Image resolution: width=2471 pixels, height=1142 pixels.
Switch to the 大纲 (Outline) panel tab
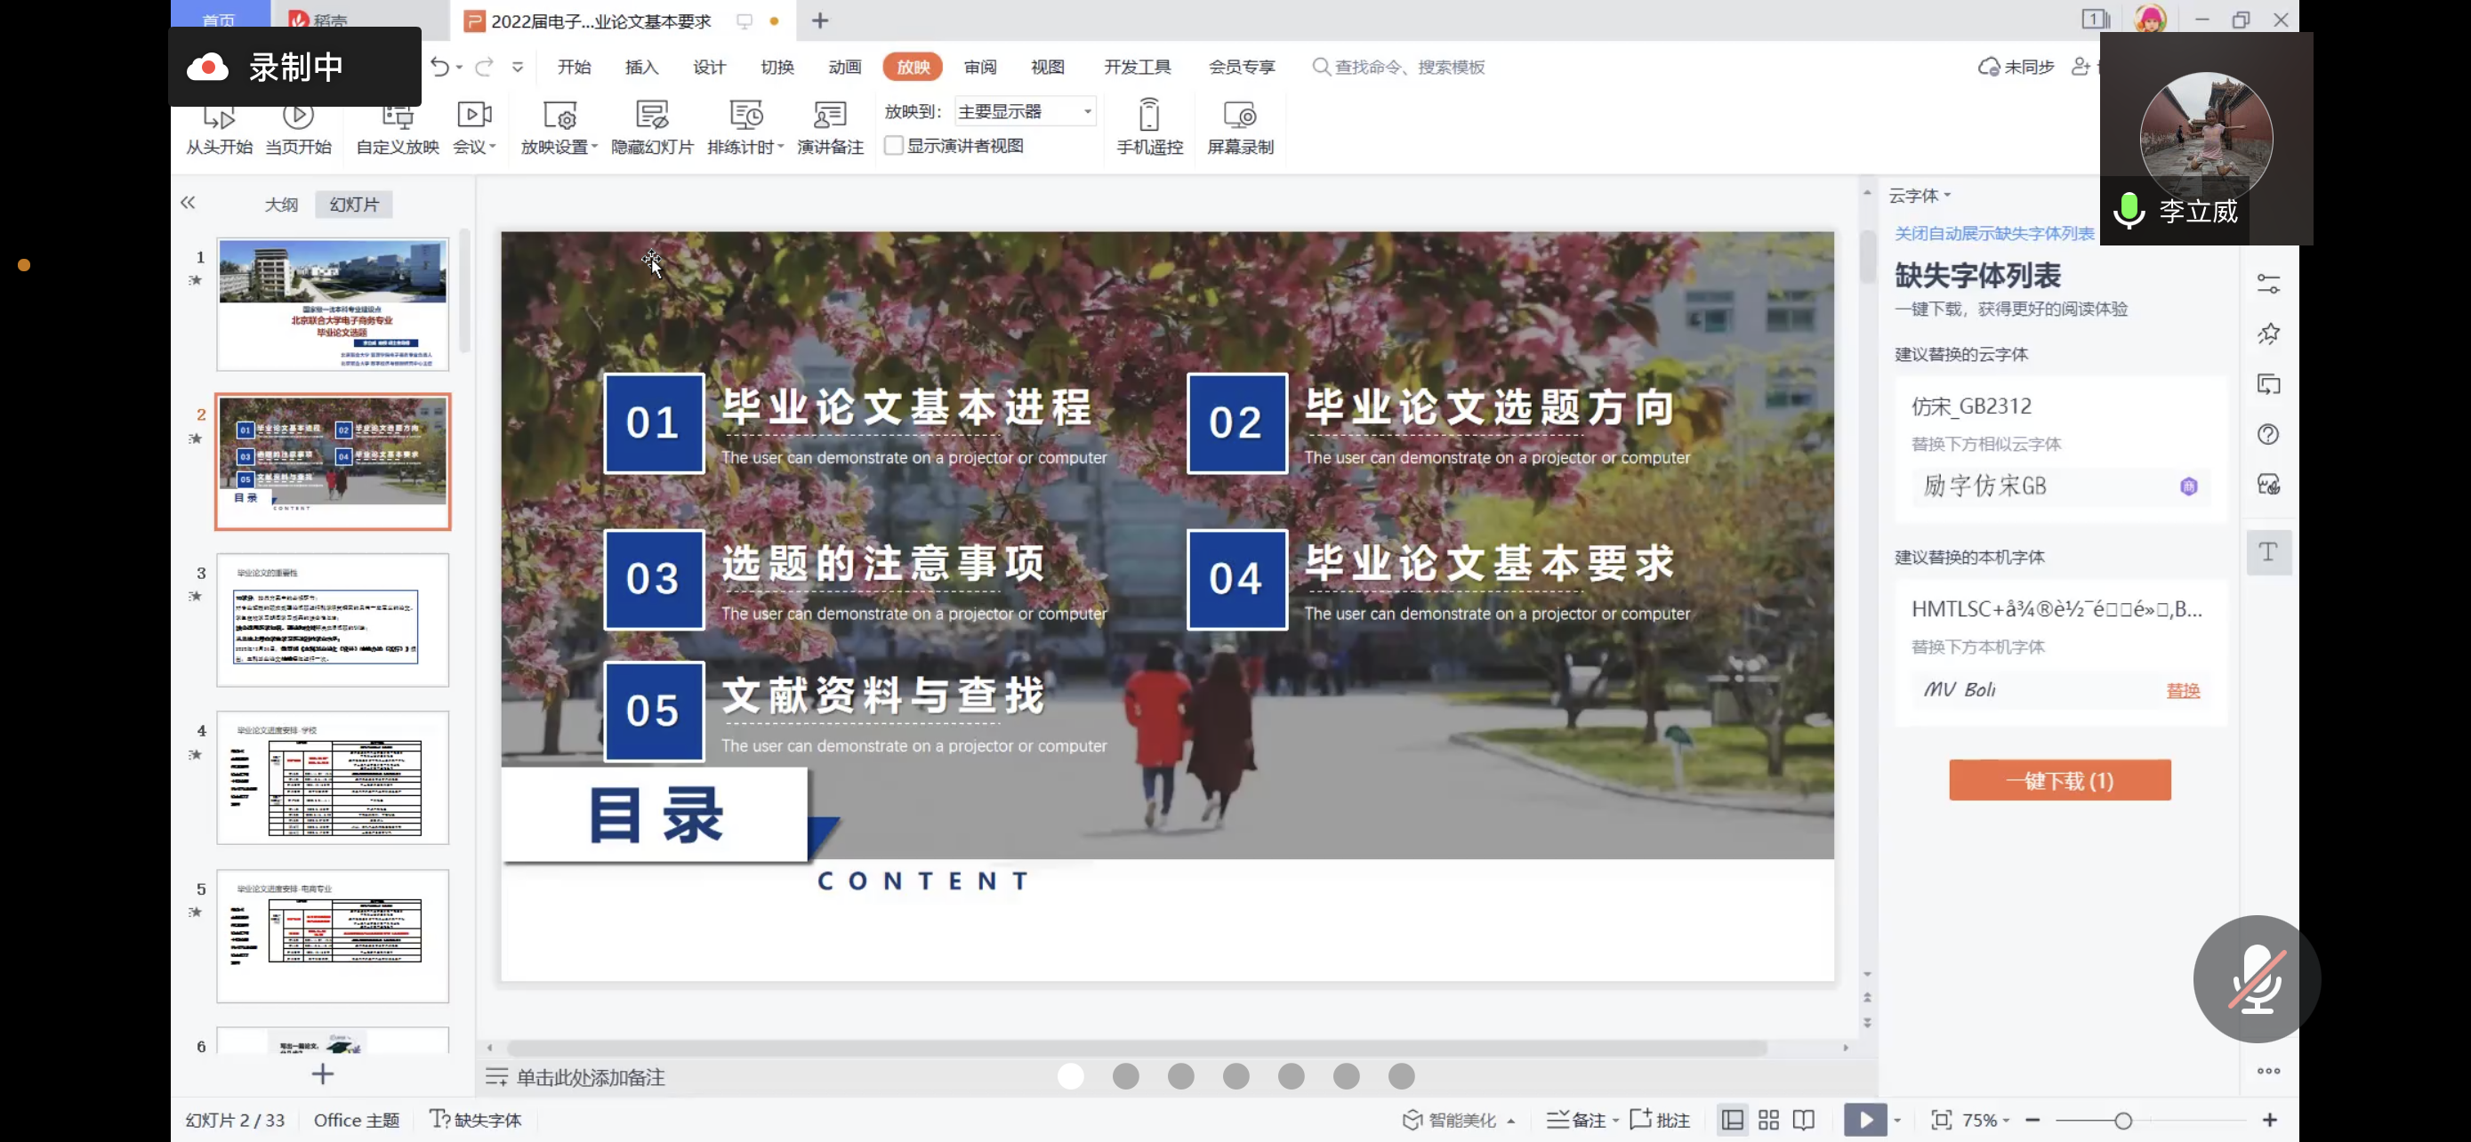(281, 205)
